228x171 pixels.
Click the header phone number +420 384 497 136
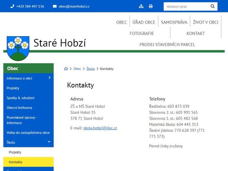click(x=30, y=6)
